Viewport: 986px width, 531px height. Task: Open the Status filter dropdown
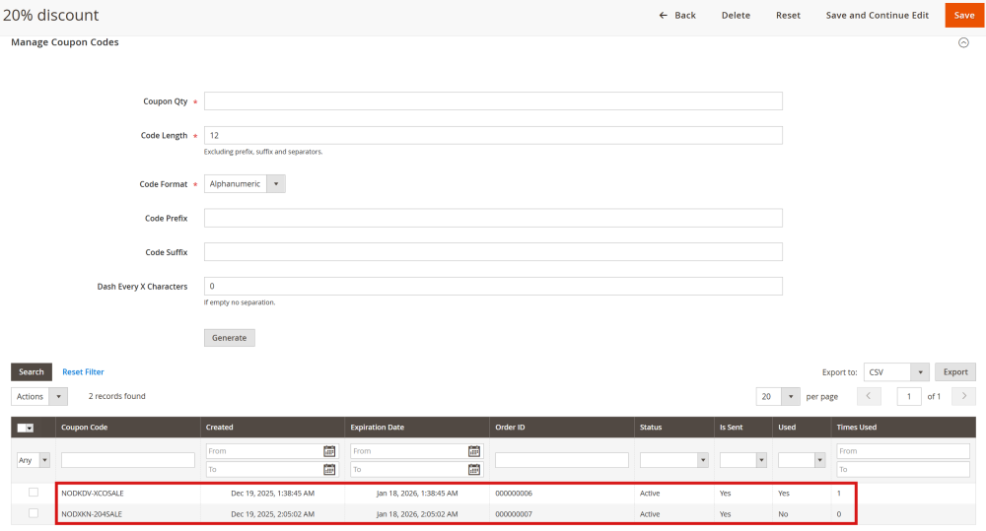click(x=674, y=460)
